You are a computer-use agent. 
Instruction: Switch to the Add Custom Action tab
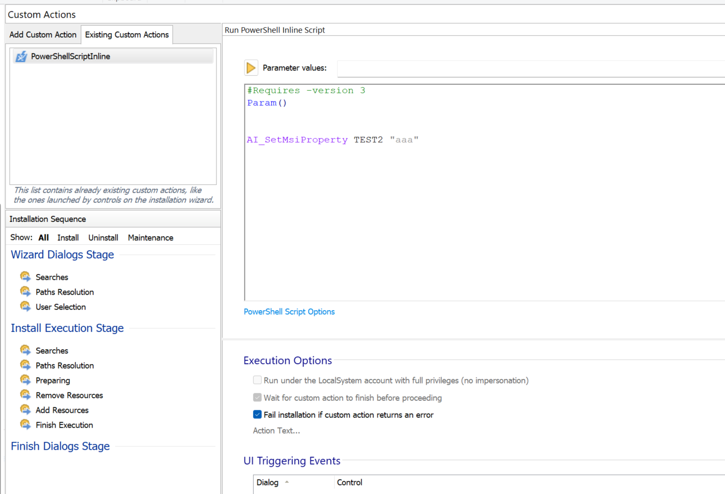[43, 35]
